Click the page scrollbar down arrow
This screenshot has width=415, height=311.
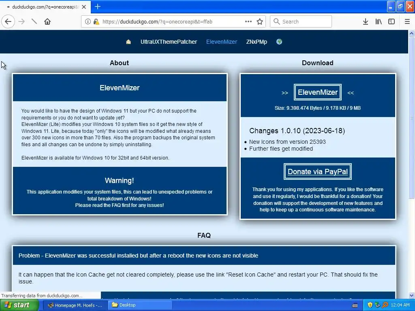[x=411, y=295]
